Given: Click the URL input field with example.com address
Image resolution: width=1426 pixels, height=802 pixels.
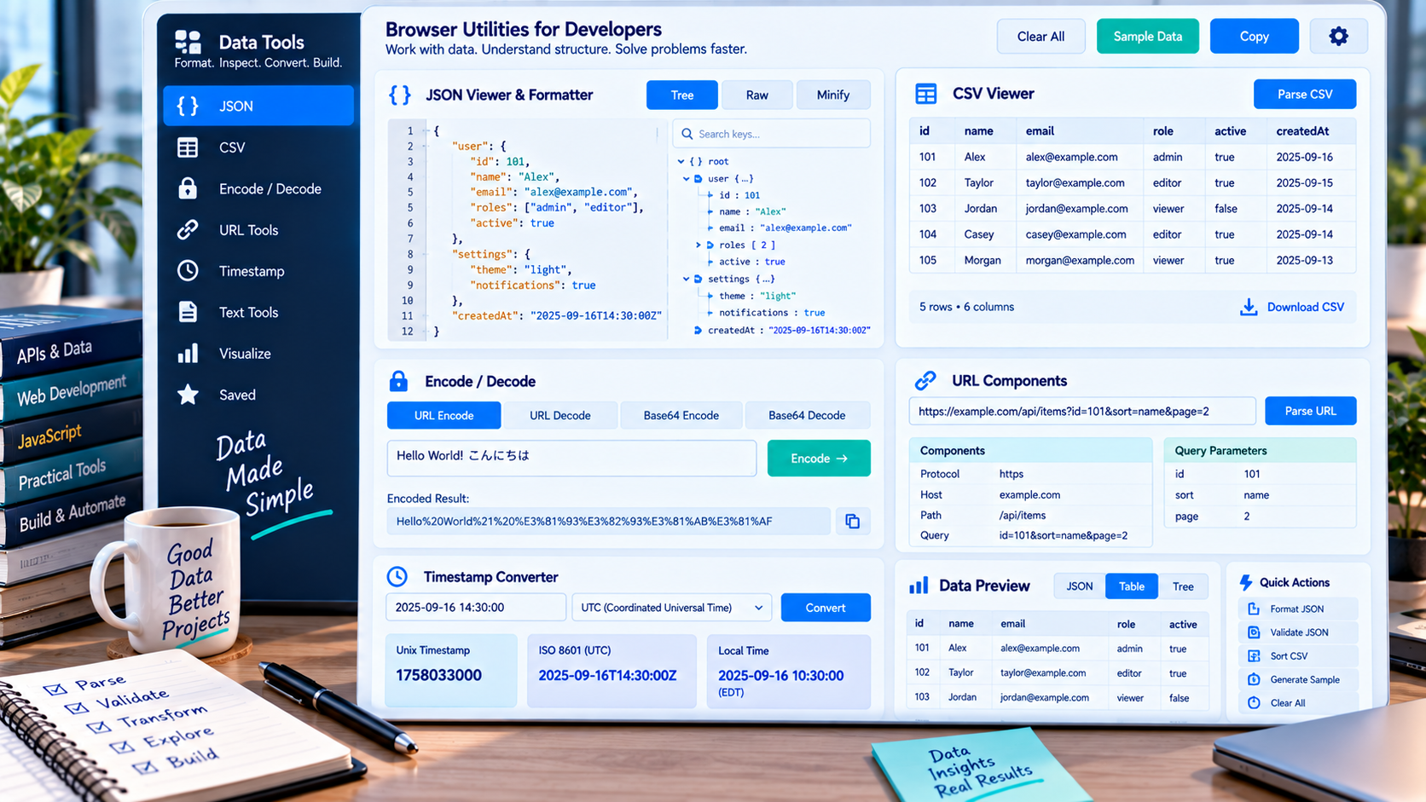Looking at the screenshot, I should click(x=1081, y=411).
